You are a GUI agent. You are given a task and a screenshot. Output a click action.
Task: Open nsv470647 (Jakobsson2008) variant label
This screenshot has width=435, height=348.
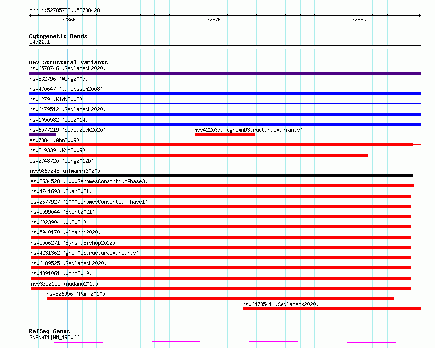(x=66, y=89)
